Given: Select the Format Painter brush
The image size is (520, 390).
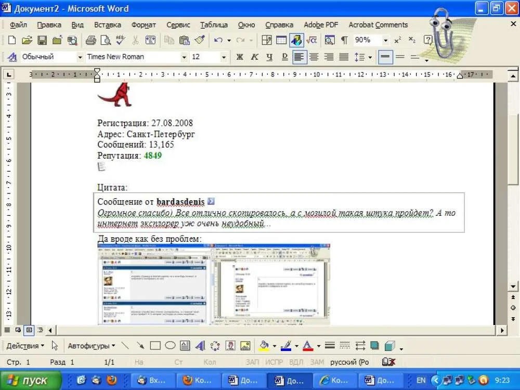Looking at the screenshot, I should click(x=200, y=40).
